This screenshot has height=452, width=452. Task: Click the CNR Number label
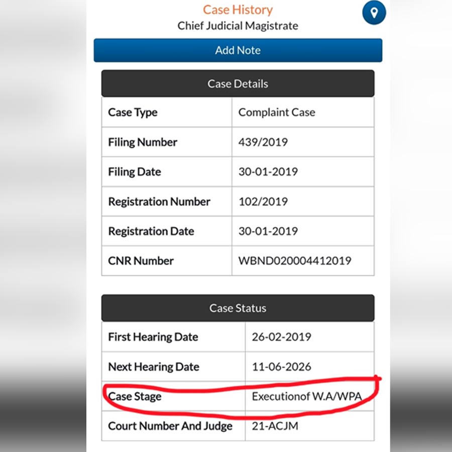(141, 261)
